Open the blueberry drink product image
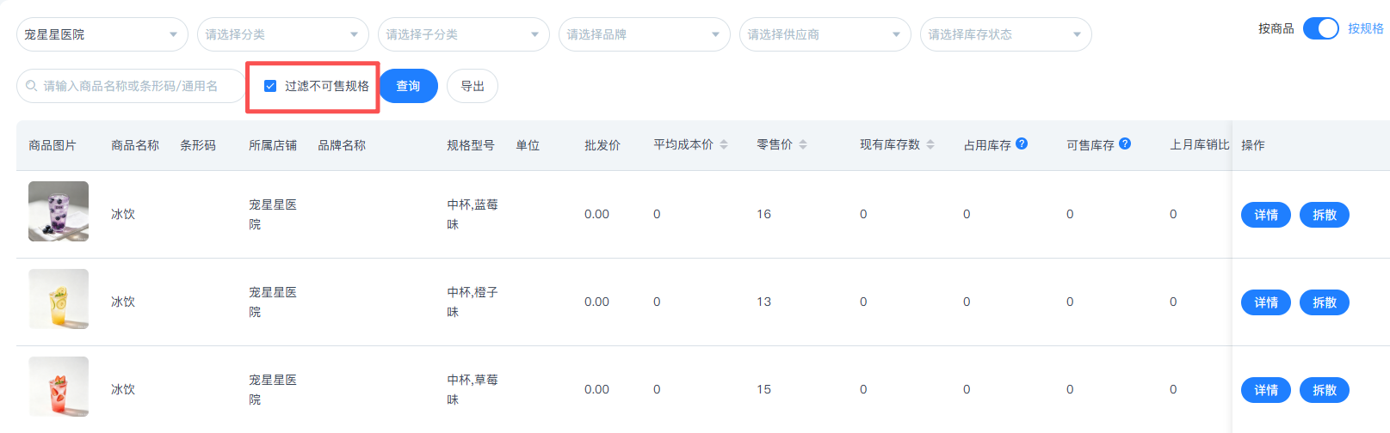The width and height of the screenshot is (1390, 433). pos(59,211)
